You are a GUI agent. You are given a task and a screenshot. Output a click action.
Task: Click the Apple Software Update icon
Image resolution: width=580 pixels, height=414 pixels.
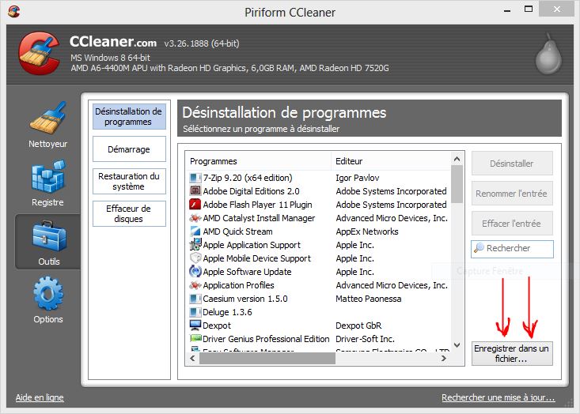click(x=195, y=272)
